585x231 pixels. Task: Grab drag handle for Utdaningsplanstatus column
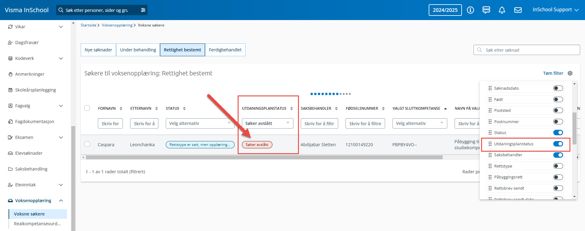tap(490, 144)
